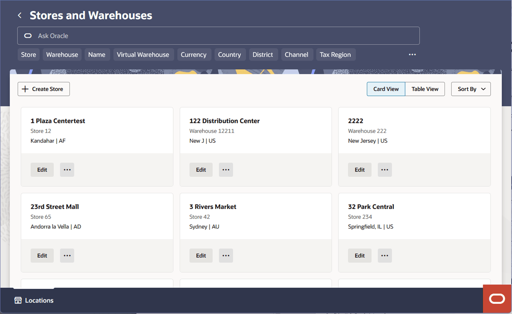Switch to Table View
The height and width of the screenshot is (314, 512).
(x=425, y=89)
